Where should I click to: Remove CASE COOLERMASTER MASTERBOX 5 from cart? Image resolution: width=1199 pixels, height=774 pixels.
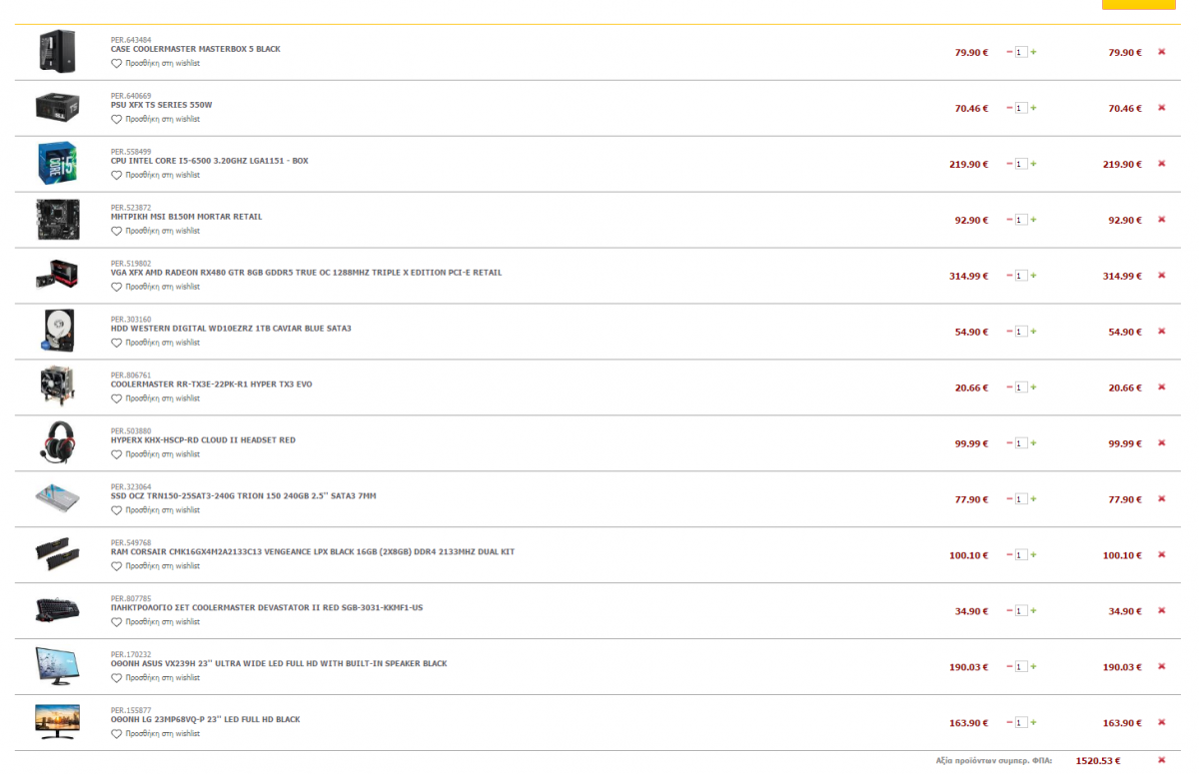pos(1161,52)
